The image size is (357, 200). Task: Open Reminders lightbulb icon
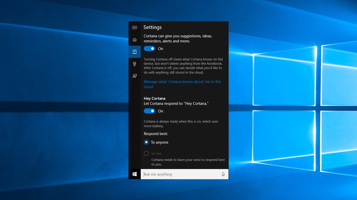tap(135, 64)
